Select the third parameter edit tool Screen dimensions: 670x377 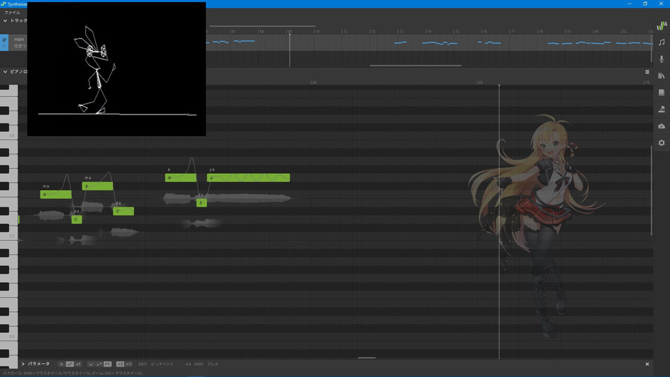pos(78,364)
